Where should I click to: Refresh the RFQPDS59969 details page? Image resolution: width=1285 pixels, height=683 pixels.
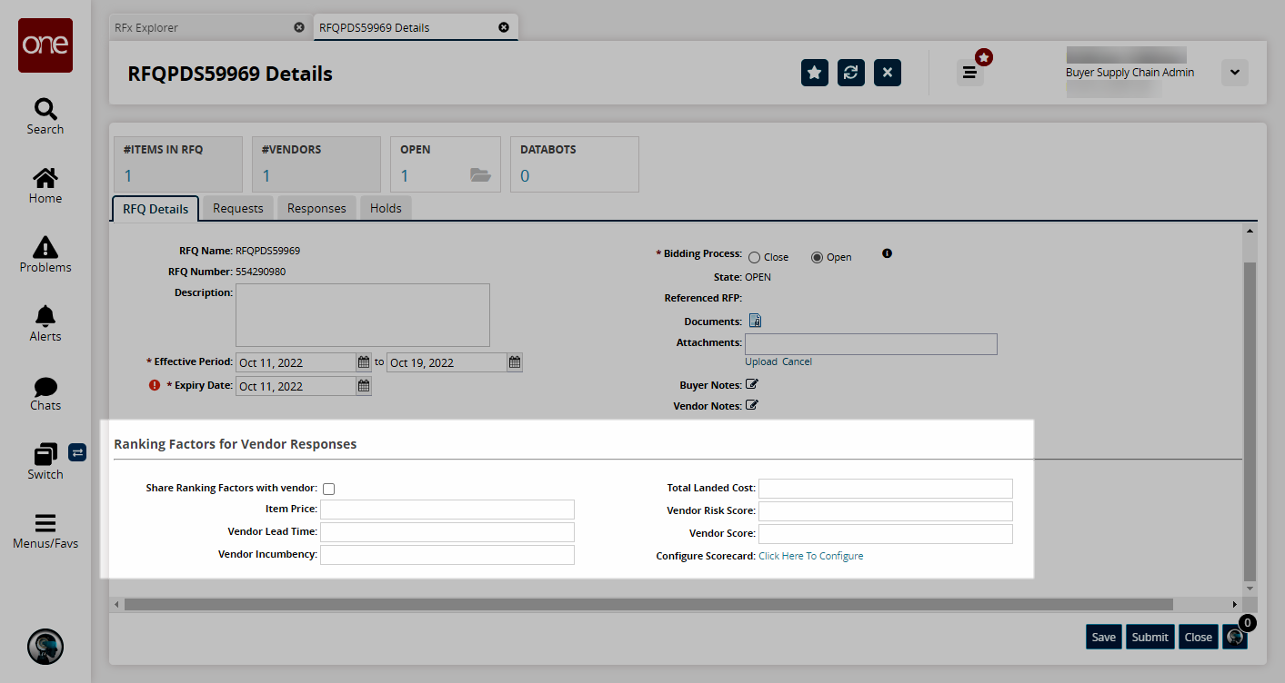click(851, 73)
